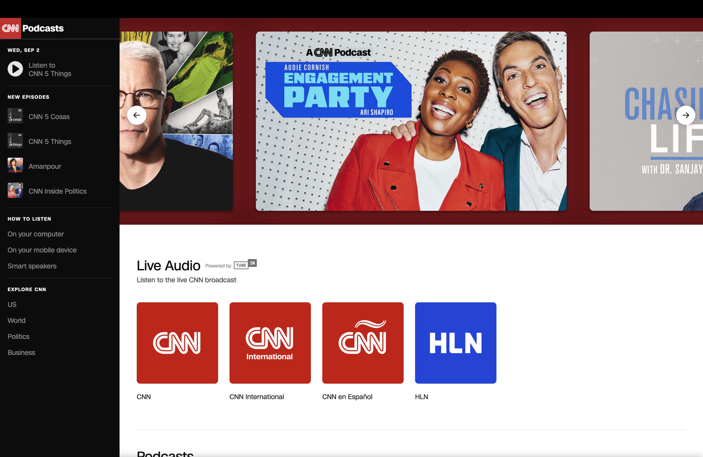Viewport: 703px width, 457px height.
Task: Go to the US section
Action: tap(12, 304)
